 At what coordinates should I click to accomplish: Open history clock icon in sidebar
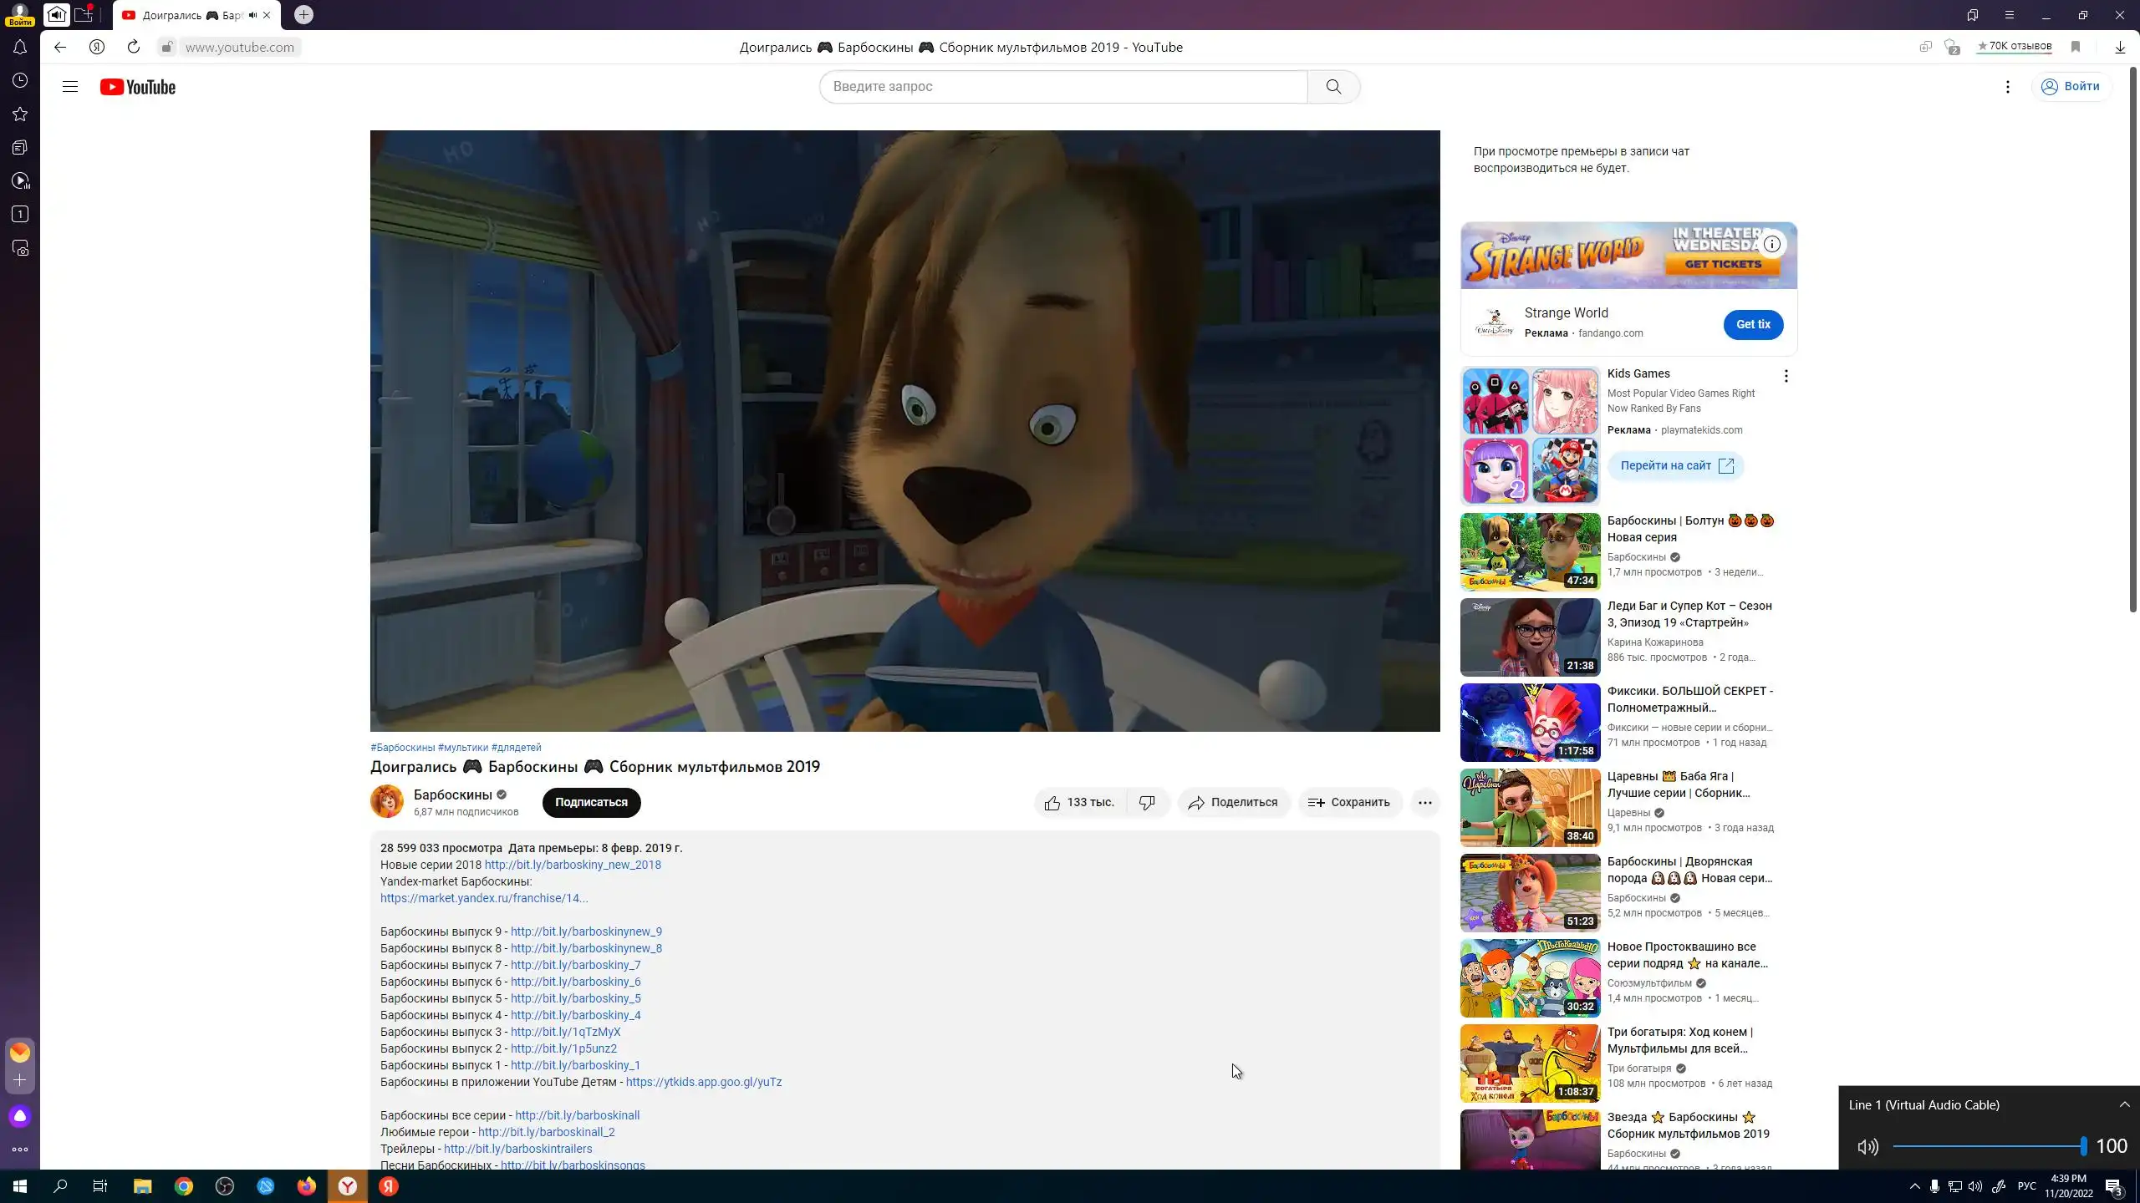click(20, 81)
